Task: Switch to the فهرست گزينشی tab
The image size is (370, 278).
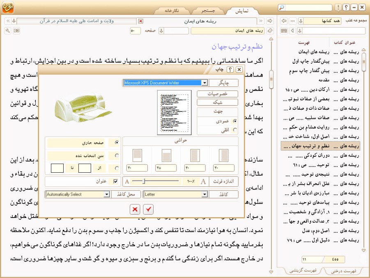Action: point(303,271)
